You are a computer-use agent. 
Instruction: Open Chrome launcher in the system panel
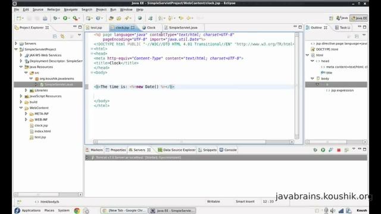pos(77,210)
